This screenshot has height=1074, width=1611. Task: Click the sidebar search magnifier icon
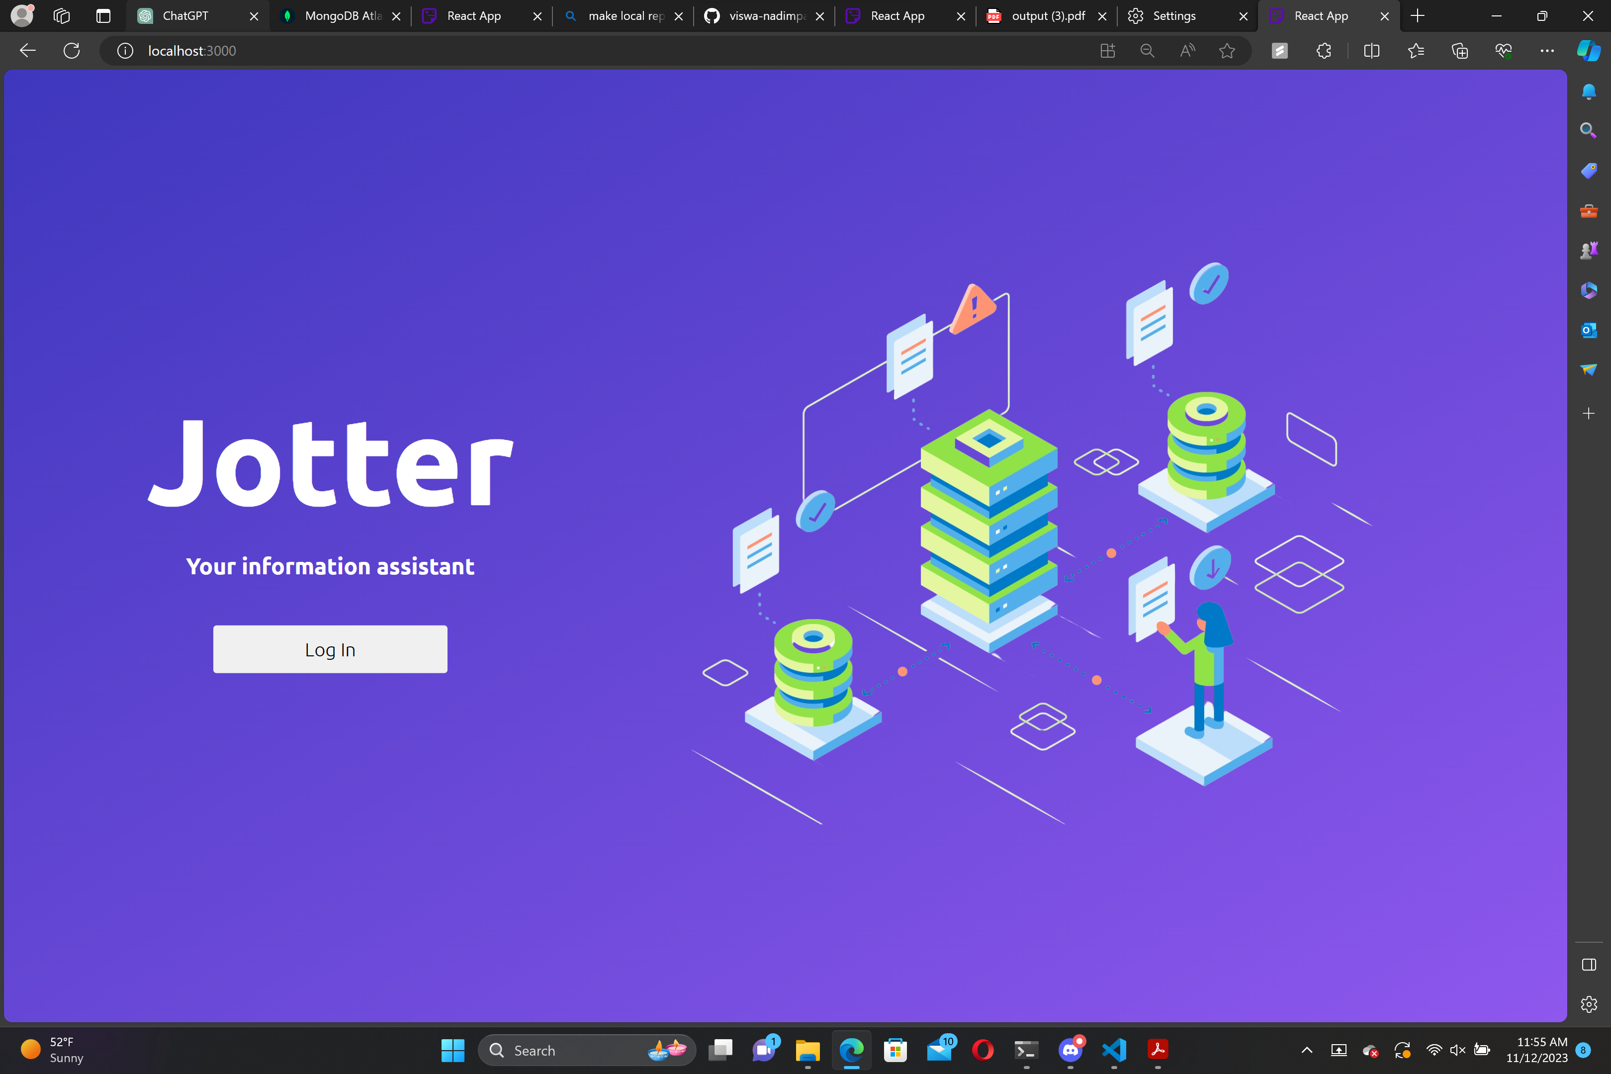pos(1589,130)
